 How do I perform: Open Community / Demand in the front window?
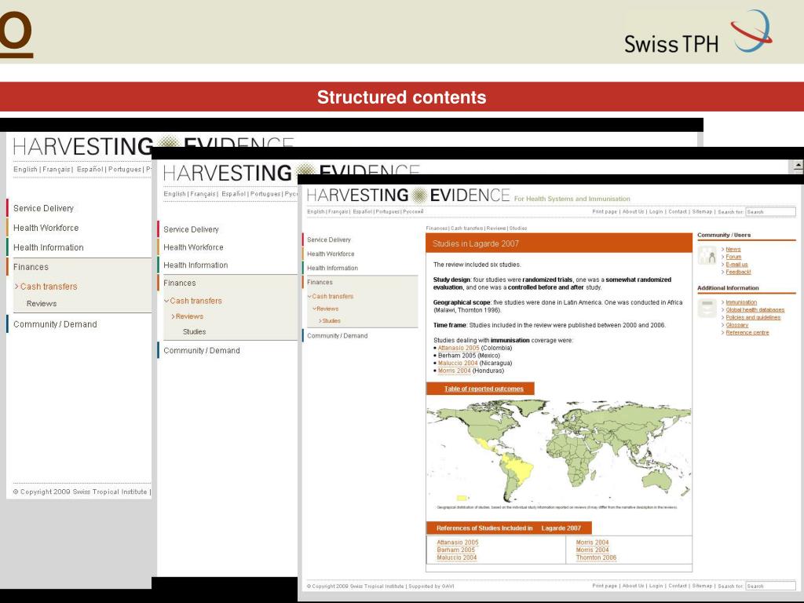tap(337, 335)
